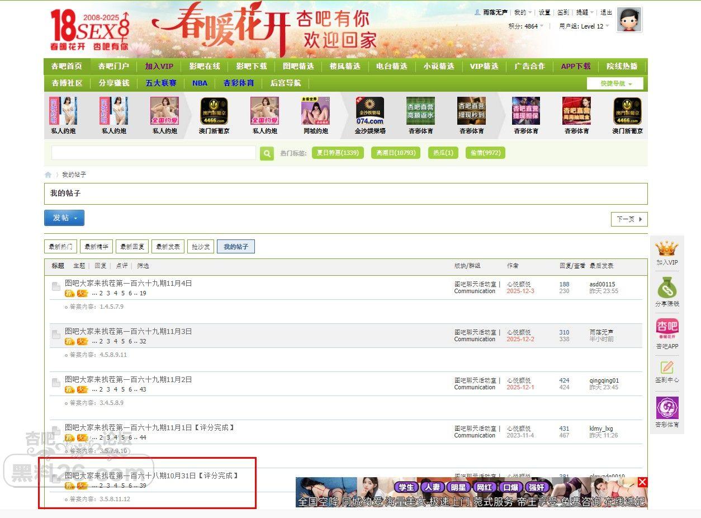
Task: Go to 下一页 next page
Action: pos(629,219)
